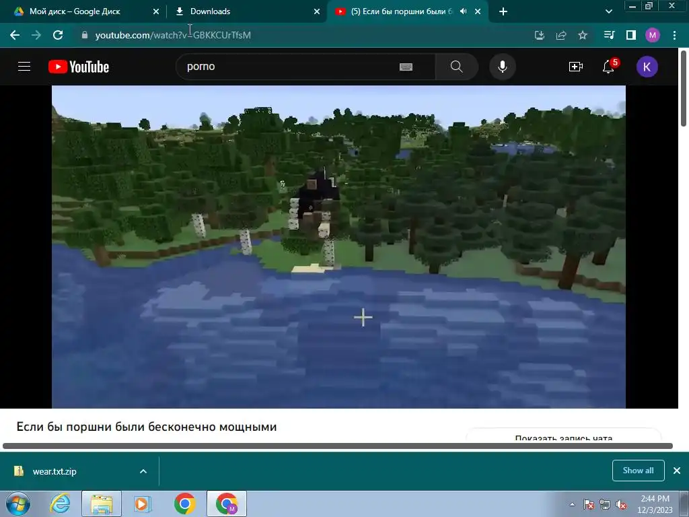Search with your voice microphone

pos(502,67)
